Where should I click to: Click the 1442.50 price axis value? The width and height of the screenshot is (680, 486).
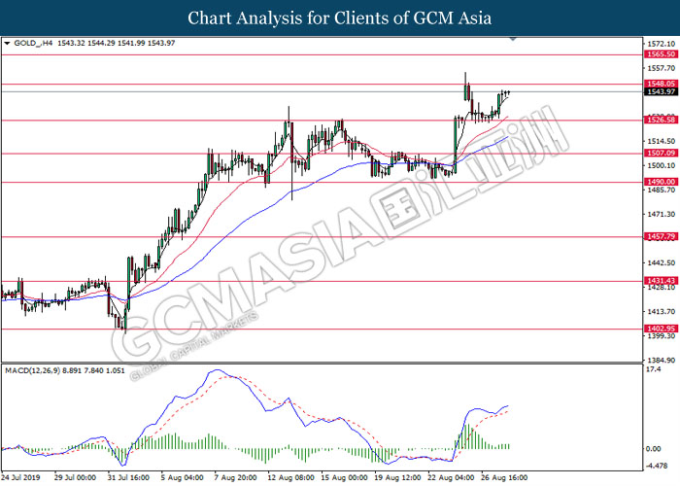(x=661, y=262)
